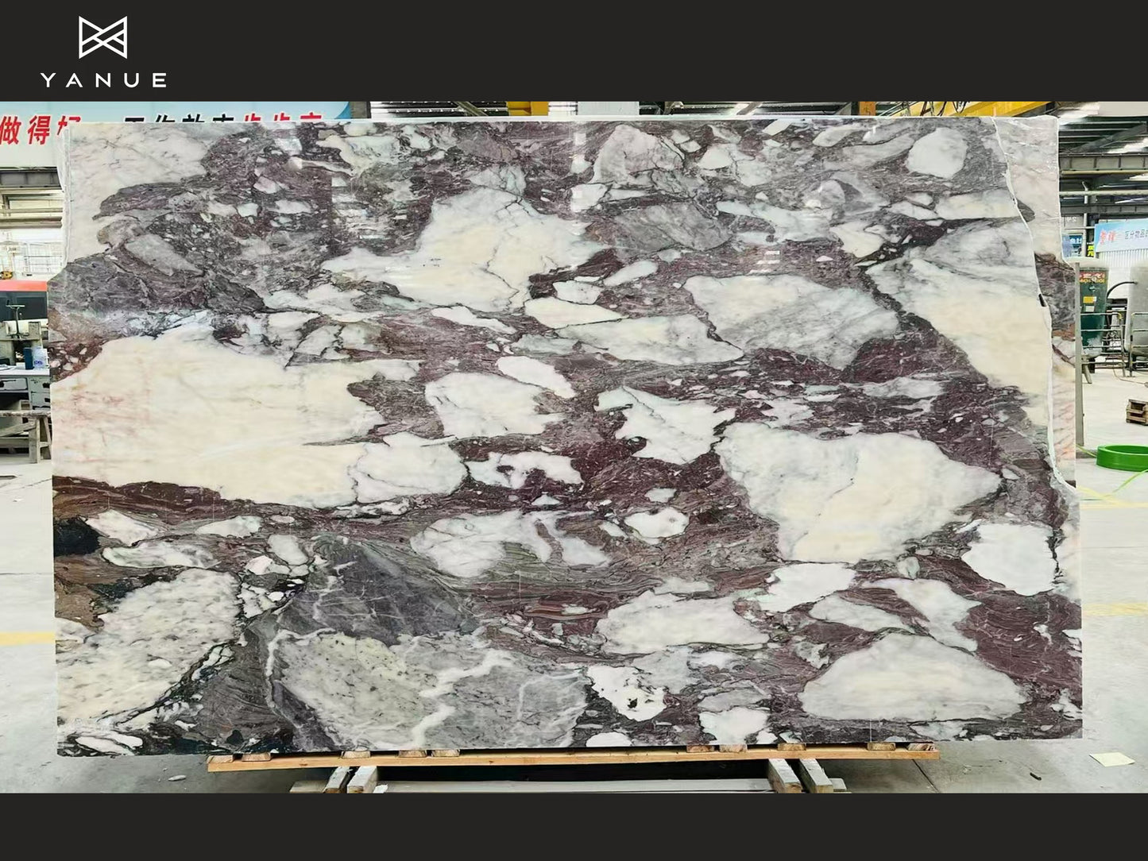Click the black header bar beside logo
Viewport: 1148px width, 861px height.
coord(636,49)
